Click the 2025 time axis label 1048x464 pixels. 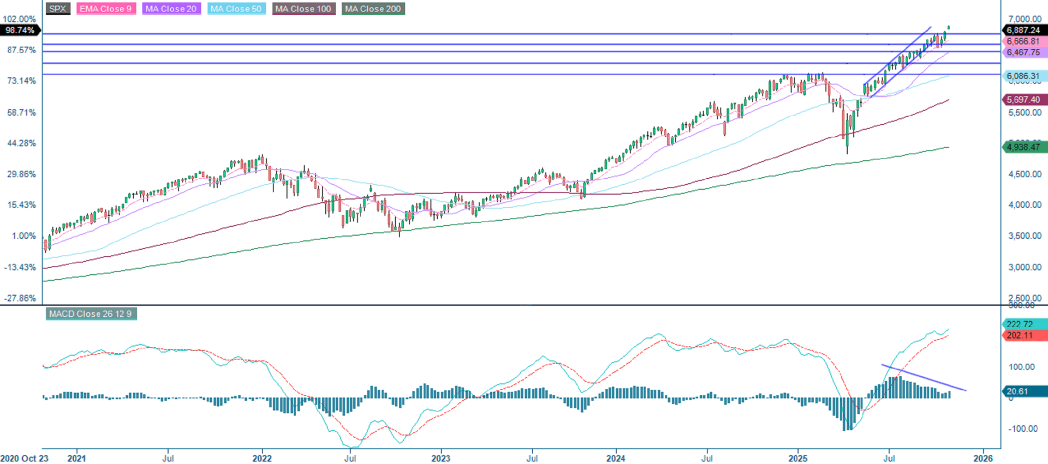point(797,459)
